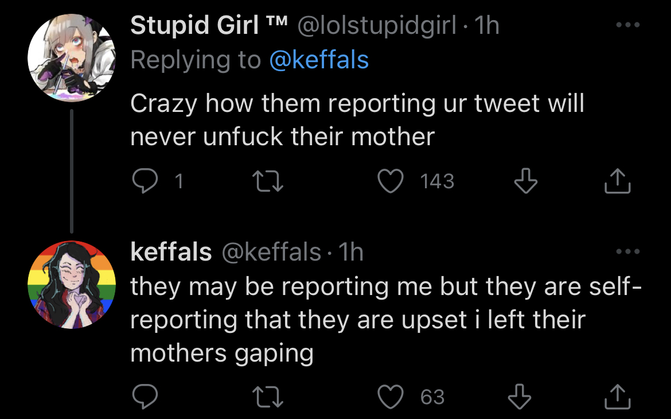The width and height of the screenshot is (671, 419).
Task: Like the tweet with 143 likes
Action: pos(391,181)
